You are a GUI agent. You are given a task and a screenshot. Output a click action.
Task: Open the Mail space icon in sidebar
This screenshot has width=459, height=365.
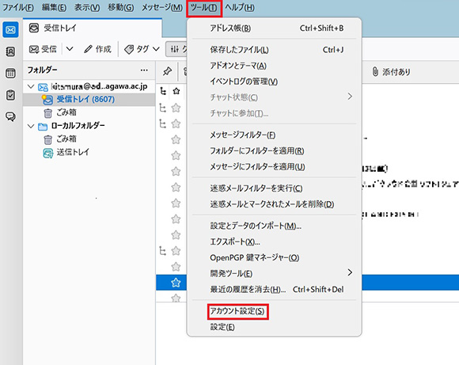tap(10, 29)
